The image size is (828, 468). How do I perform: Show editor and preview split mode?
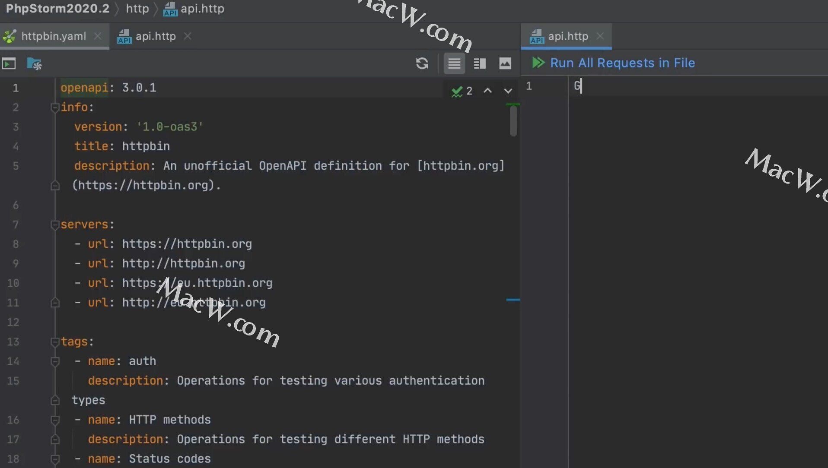480,64
